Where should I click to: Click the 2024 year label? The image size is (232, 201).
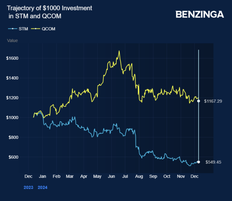pos(42,187)
